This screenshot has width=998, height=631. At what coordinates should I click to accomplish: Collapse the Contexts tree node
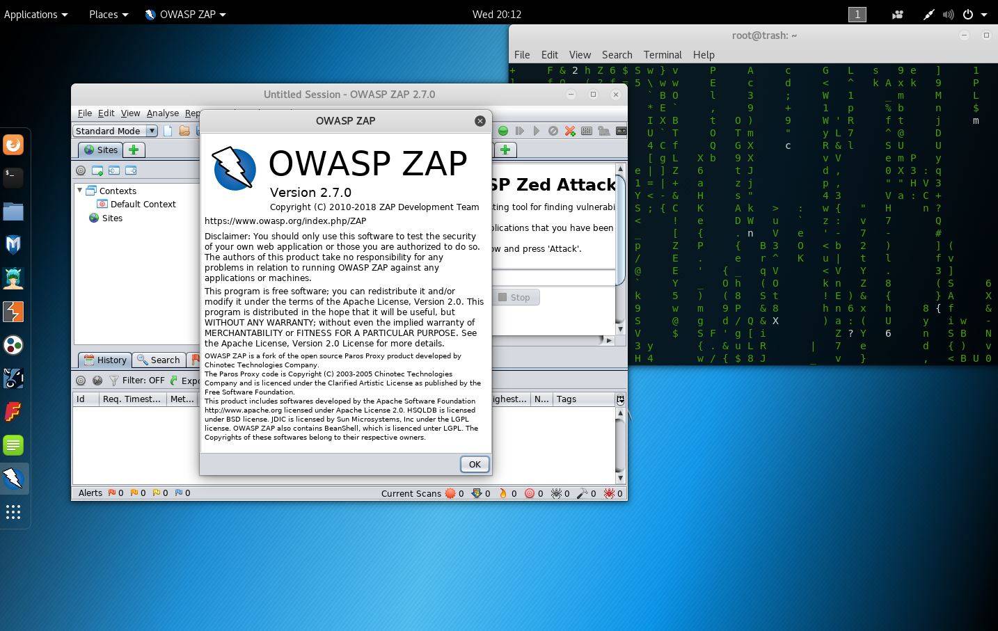point(80,190)
